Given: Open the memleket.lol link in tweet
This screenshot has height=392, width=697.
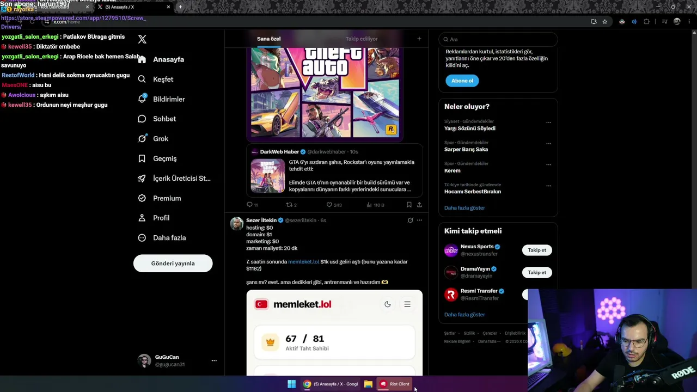Looking at the screenshot, I should [x=303, y=262].
